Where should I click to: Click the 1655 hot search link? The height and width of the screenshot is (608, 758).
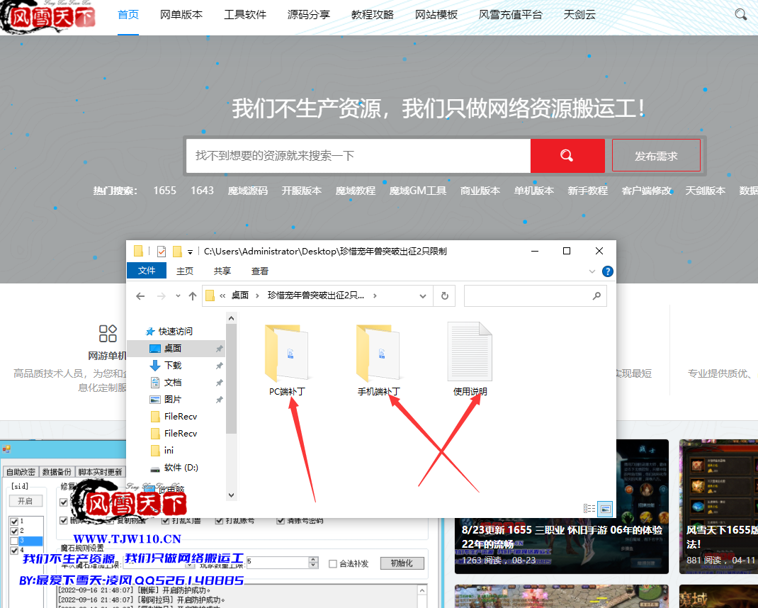165,191
